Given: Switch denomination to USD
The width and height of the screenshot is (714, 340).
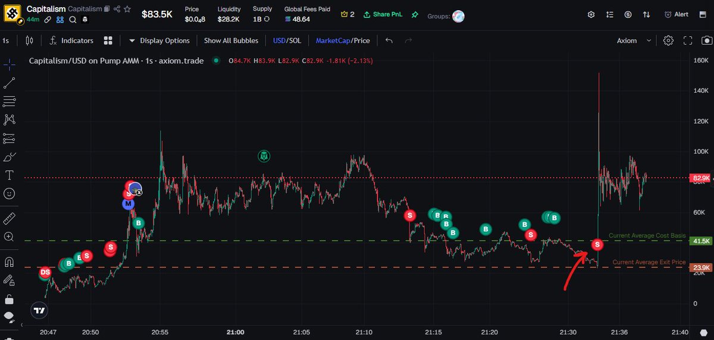Looking at the screenshot, I should (x=279, y=40).
